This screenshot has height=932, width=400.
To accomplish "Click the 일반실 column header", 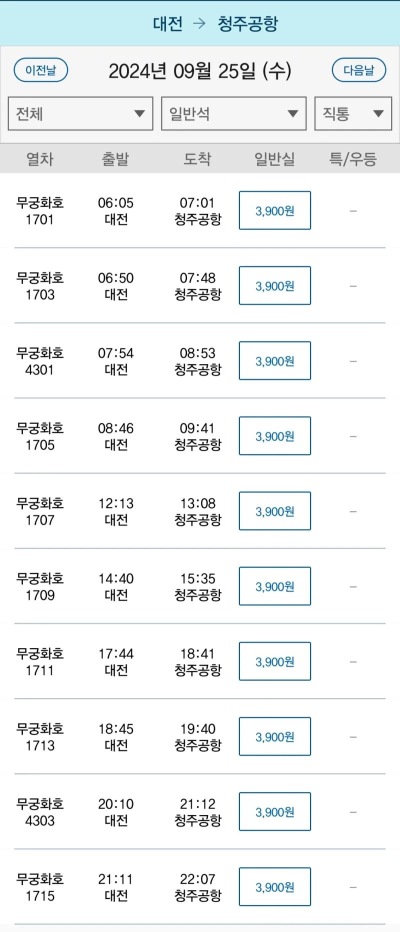I will [x=274, y=159].
